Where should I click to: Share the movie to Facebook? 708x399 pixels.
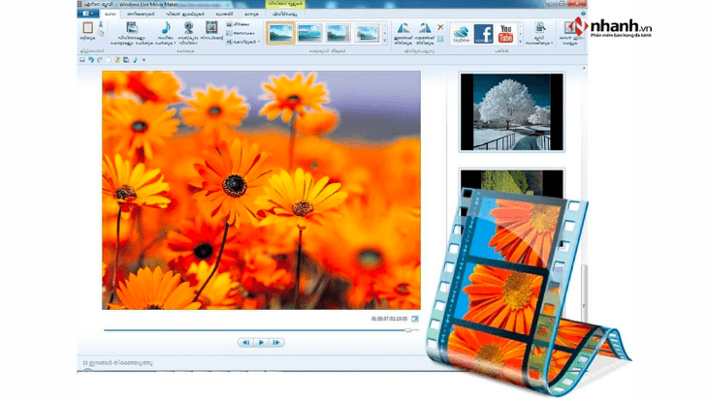coord(484,34)
